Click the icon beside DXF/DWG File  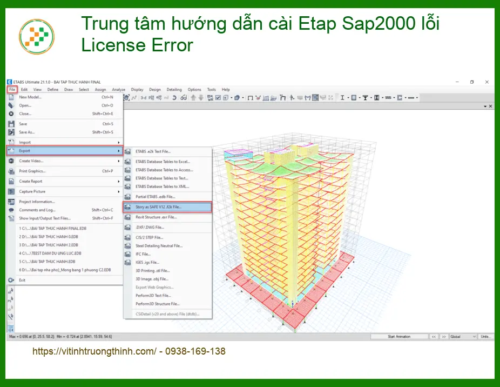pyautogui.click(x=127, y=228)
